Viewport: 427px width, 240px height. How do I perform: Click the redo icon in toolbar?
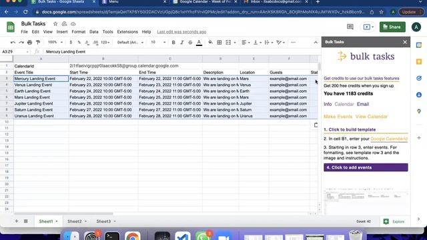click(x=21, y=43)
